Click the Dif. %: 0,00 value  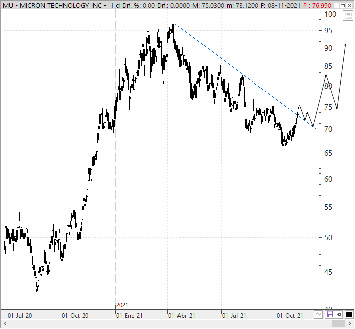(x=139, y=5)
